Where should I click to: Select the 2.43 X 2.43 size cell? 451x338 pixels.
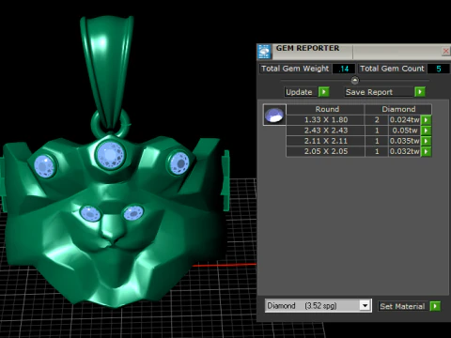[x=326, y=131]
